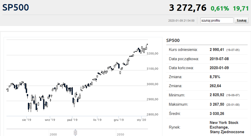Click the Data początkowa date 2019-07-08
This screenshot has width=251, height=136.
coord(219,59)
